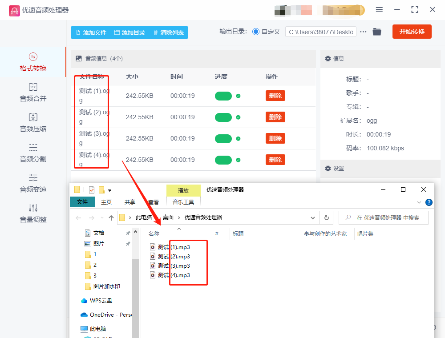Click the 添加目录 add folder button
Image resolution: width=445 pixels, height=338 pixels.
click(129, 32)
